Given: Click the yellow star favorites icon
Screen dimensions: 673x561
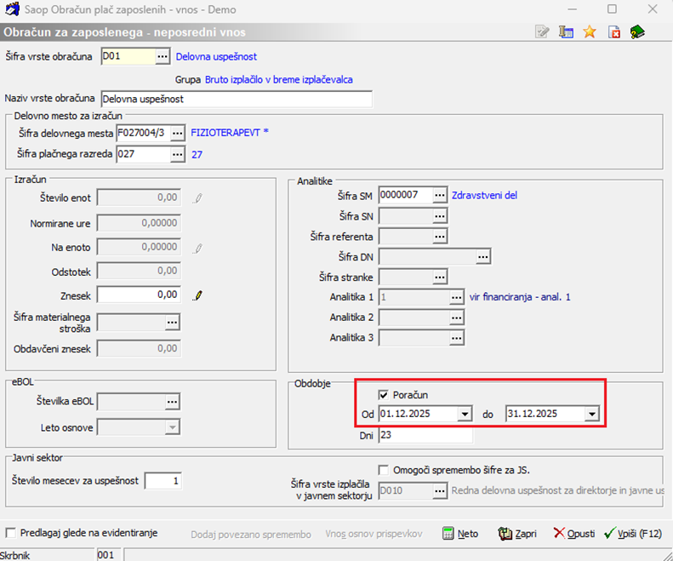Looking at the screenshot, I should tap(590, 31).
